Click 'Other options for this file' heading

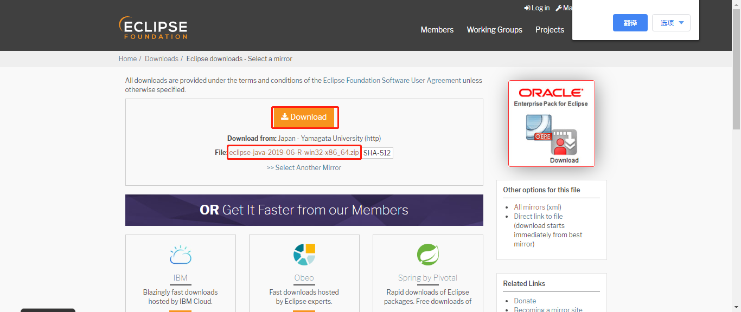(x=541, y=190)
